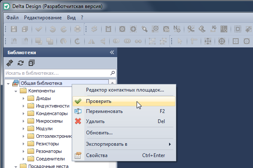Click the green checkmark icon beside Проверить
The height and width of the screenshot is (168, 253).
coord(78,101)
